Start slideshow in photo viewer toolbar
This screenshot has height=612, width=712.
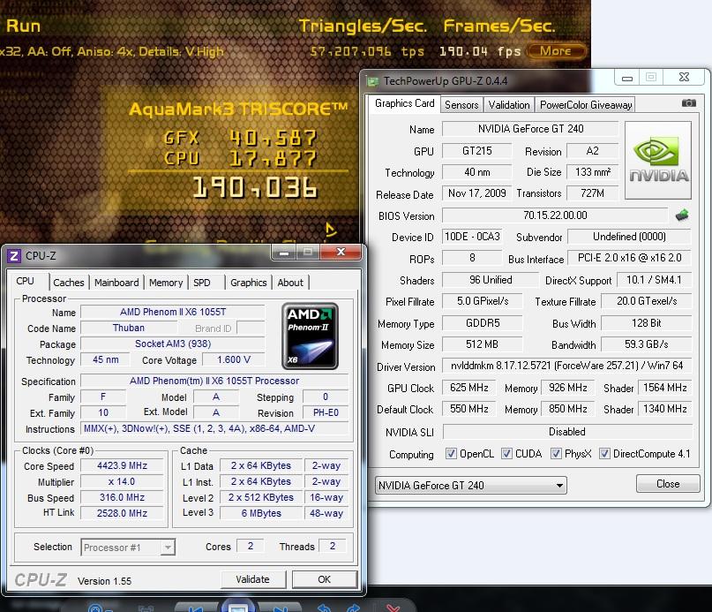[x=238, y=605]
